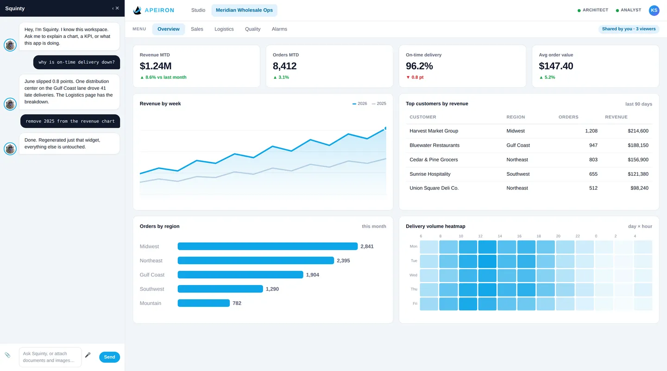Click the Avg order value $147.40 card
This screenshot has height=371, width=667.
(x=596, y=66)
